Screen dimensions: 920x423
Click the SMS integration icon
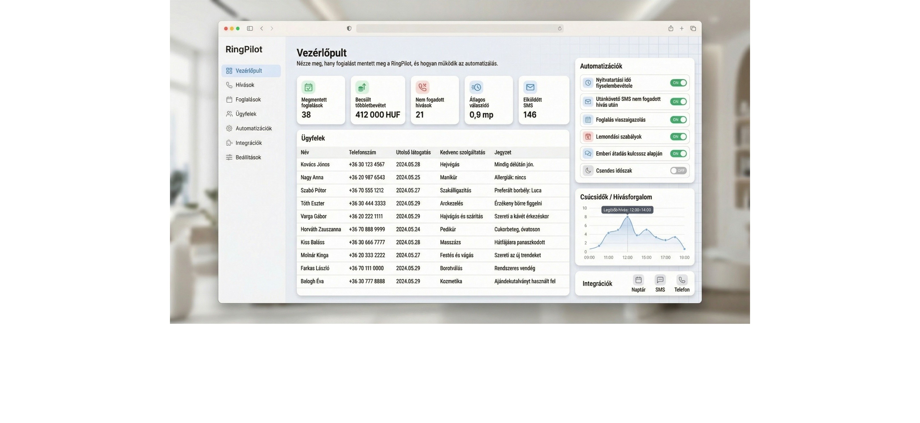pos(660,280)
